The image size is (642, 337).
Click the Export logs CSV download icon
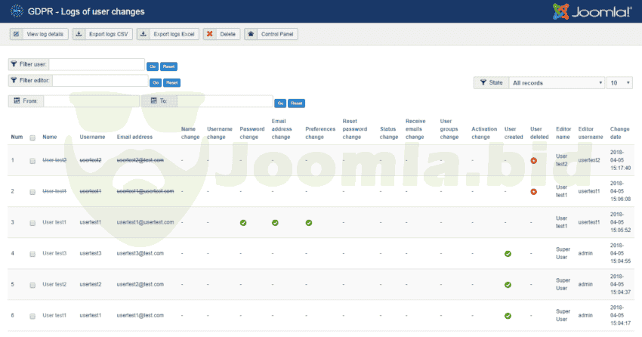(x=79, y=34)
